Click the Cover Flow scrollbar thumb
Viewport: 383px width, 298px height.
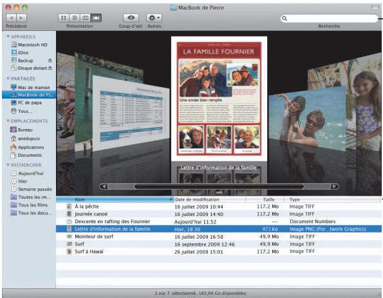point(219,186)
